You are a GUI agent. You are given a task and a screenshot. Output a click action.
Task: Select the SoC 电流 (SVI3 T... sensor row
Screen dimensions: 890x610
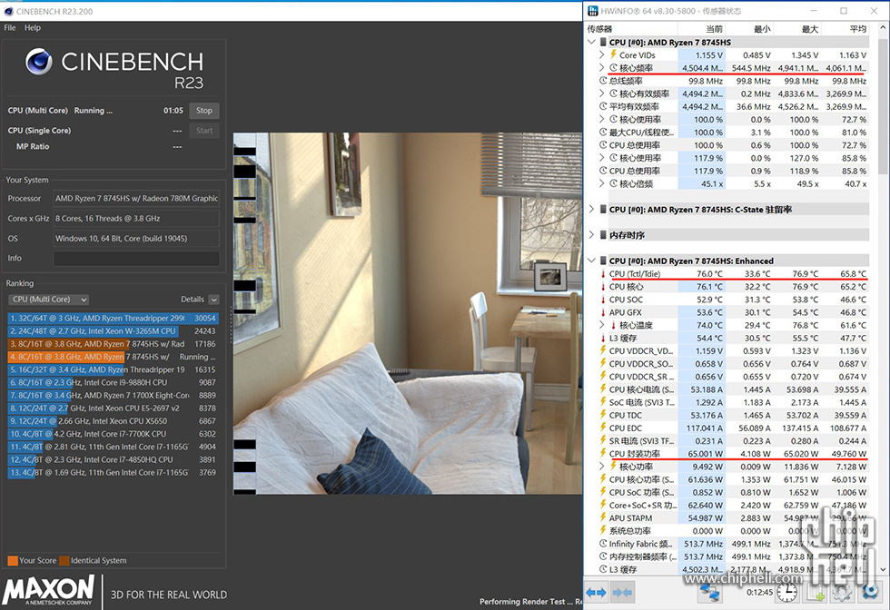pos(733,402)
